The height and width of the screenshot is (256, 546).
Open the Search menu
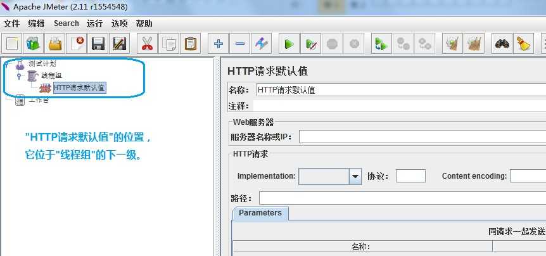point(66,23)
